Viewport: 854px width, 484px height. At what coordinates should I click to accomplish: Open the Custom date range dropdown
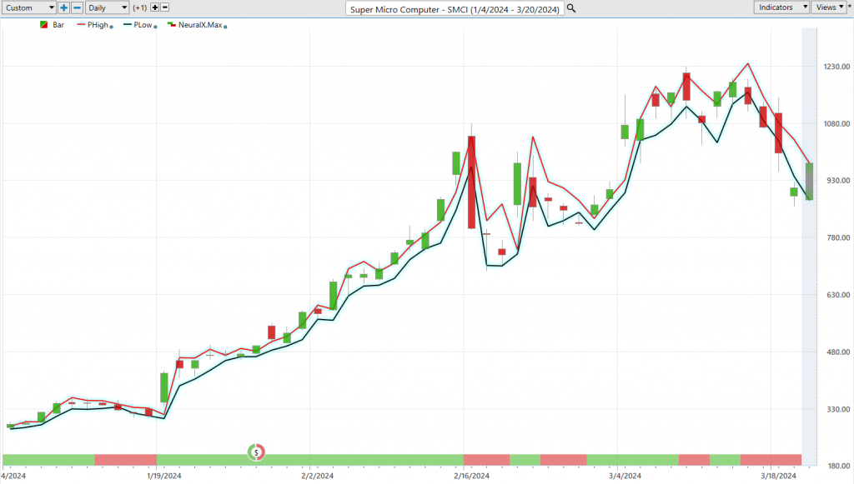pyautogui.click(x=28, y=7)
